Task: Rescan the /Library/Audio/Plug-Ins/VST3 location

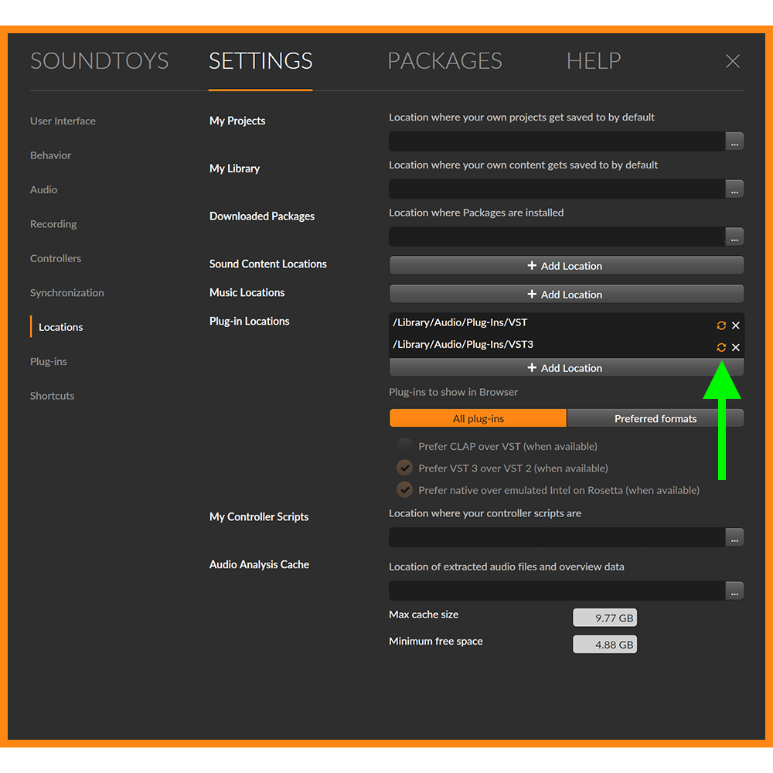Action: click(x=720, y=348)
